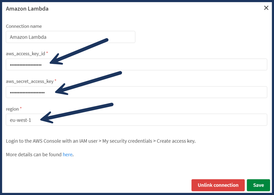Click the AWS Console instructions text
The image size is (274, 195).
tap(100, 141)
